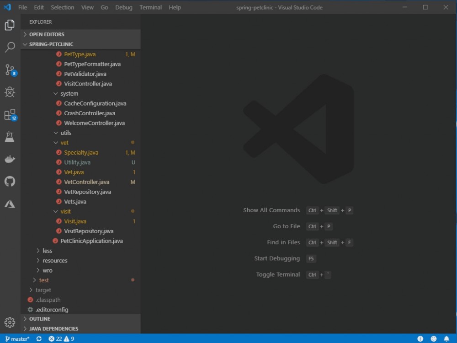This screenshot has width=457, height=343.
Task: Click the Java icon beside PetClinicApplication.java
Action: (x=55, y=241)
